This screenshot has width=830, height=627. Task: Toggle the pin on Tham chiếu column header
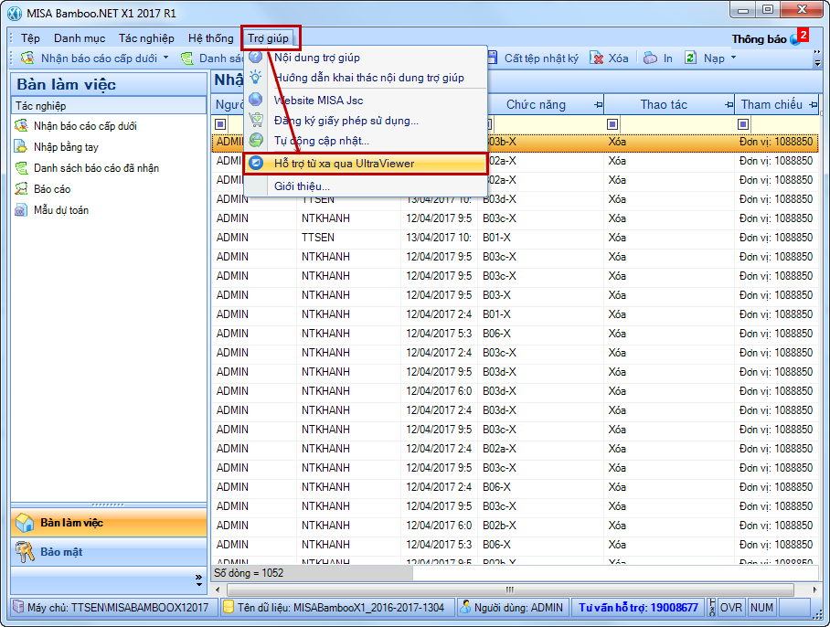[813, 105]
